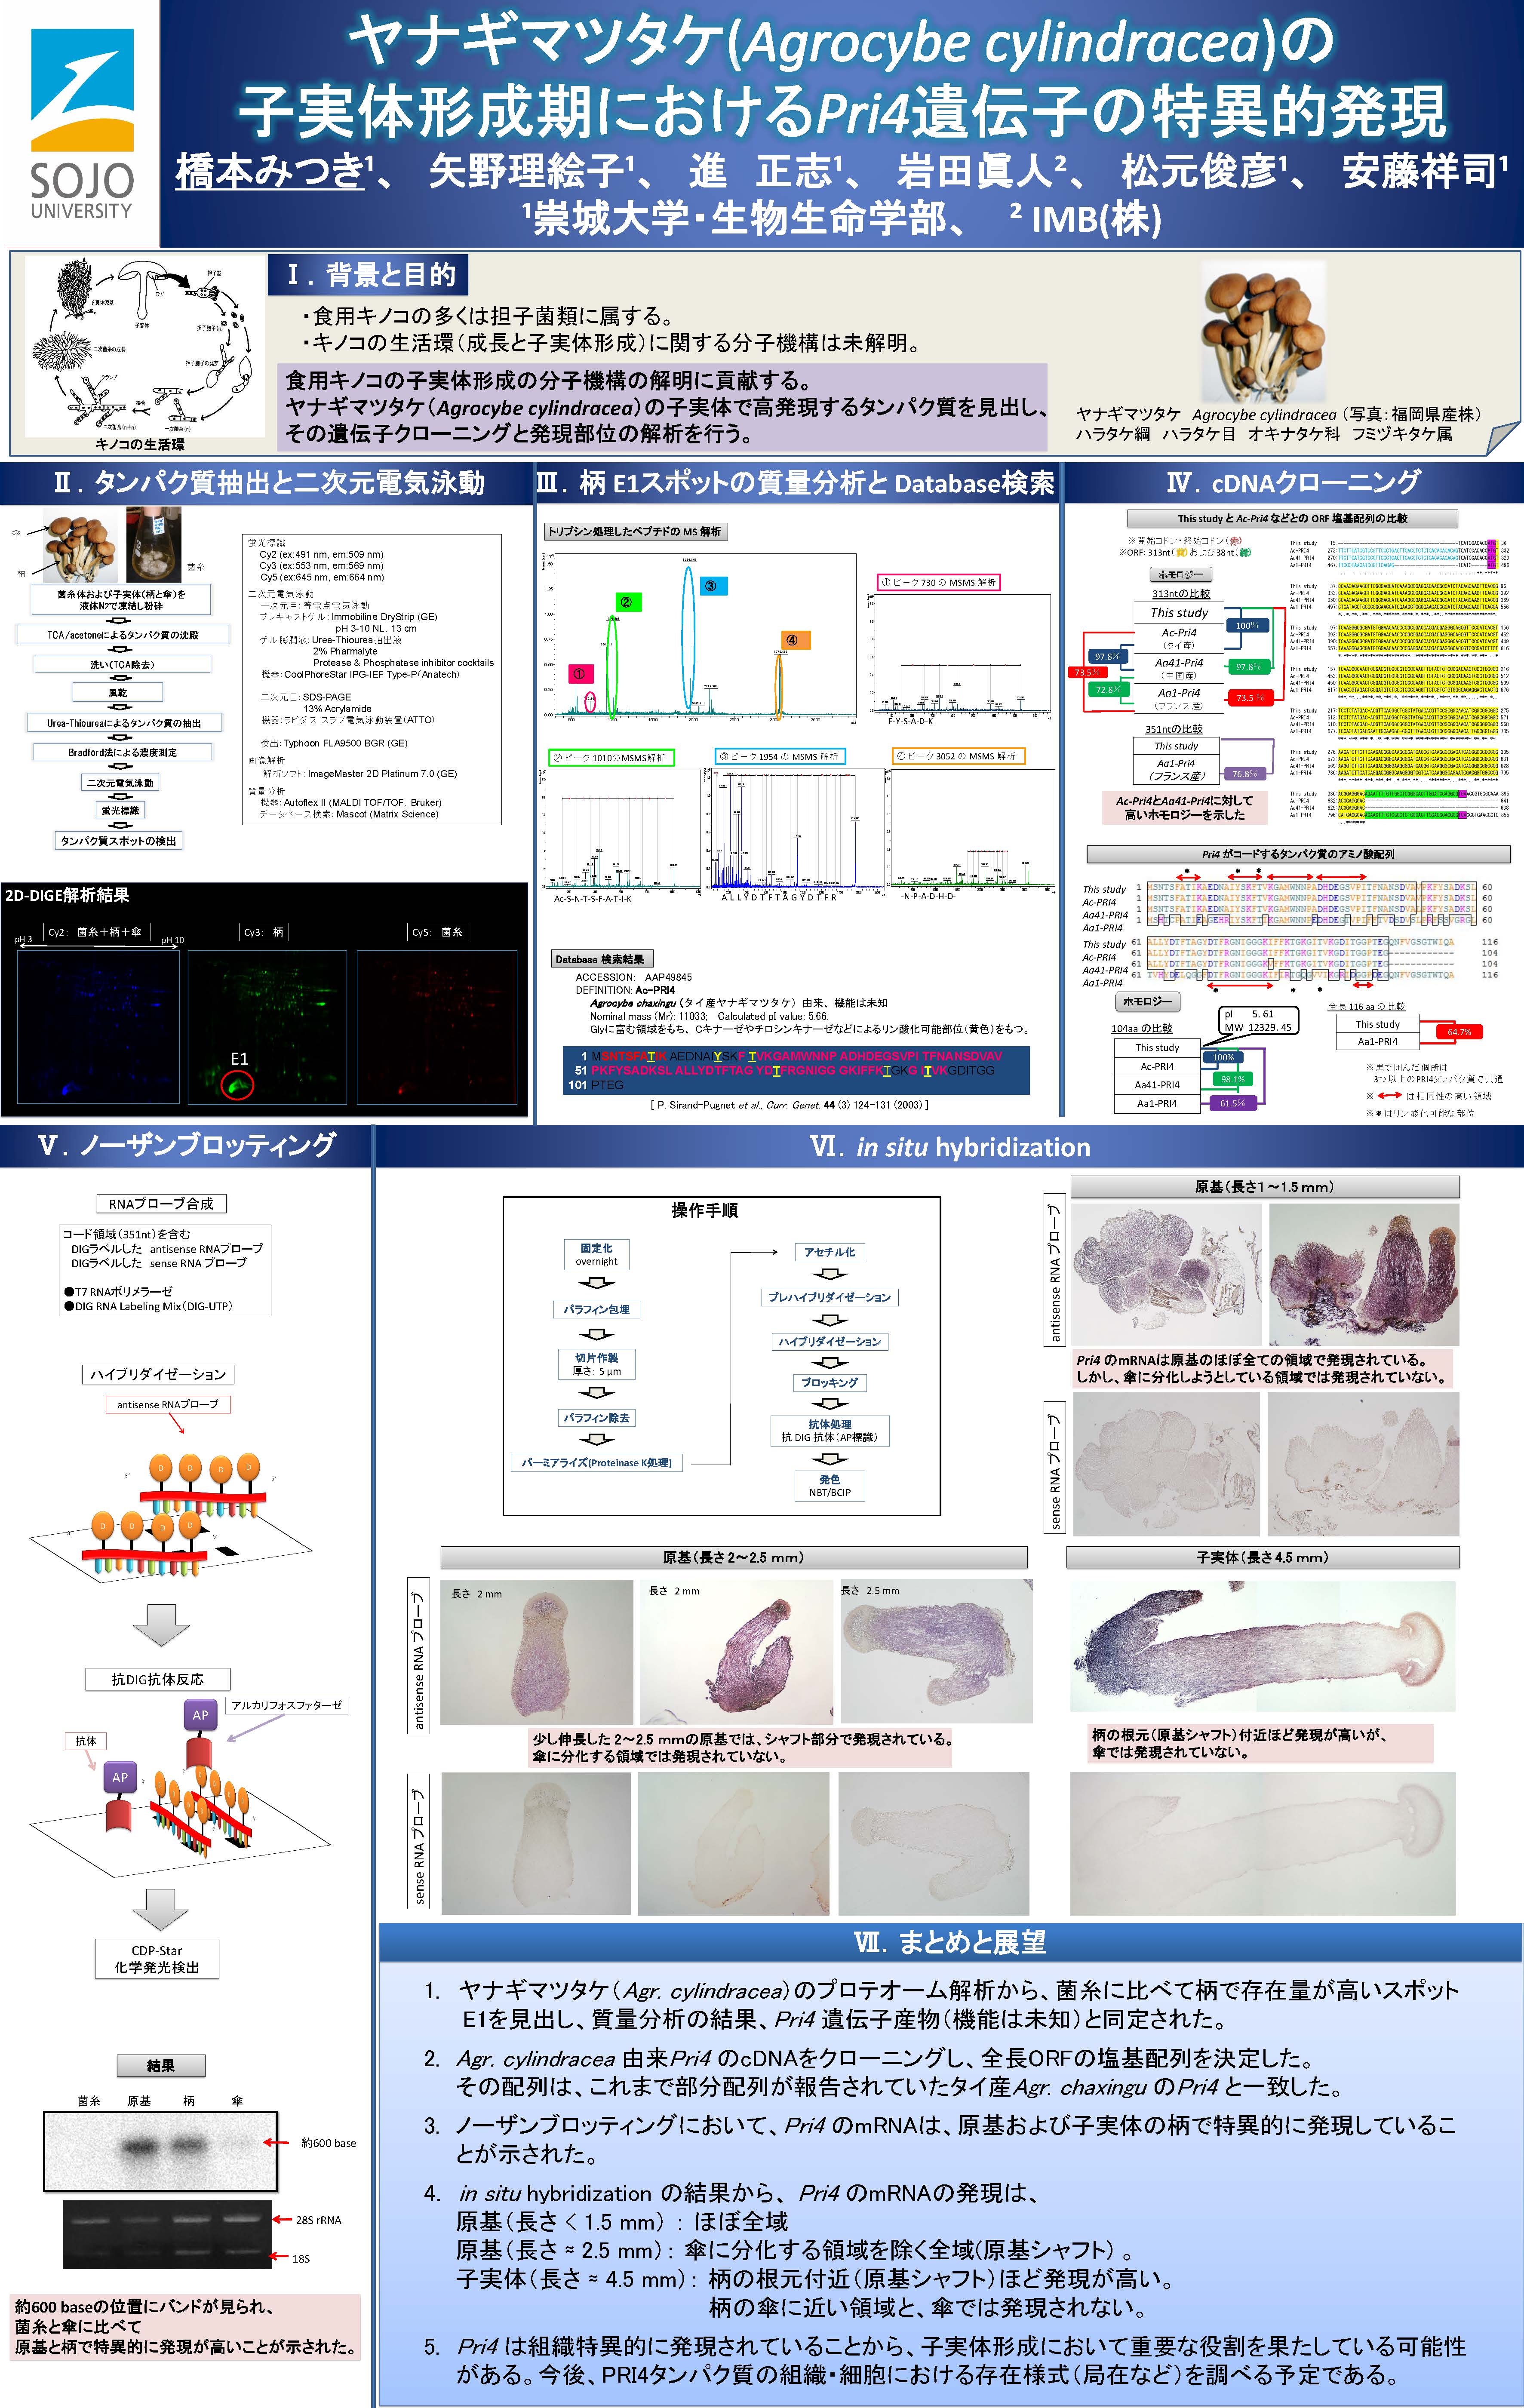Click the Pri4がコードするタンパク質のアミノ酸配列 title
The width and height of the screenshot is (1524, 2408).
tap(1298, 854)
